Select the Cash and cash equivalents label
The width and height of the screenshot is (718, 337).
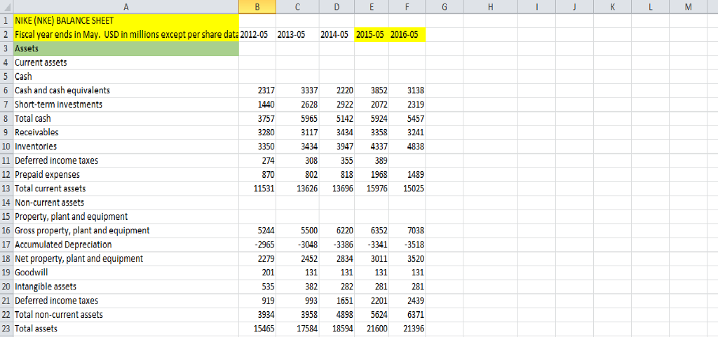click(126, 90)
